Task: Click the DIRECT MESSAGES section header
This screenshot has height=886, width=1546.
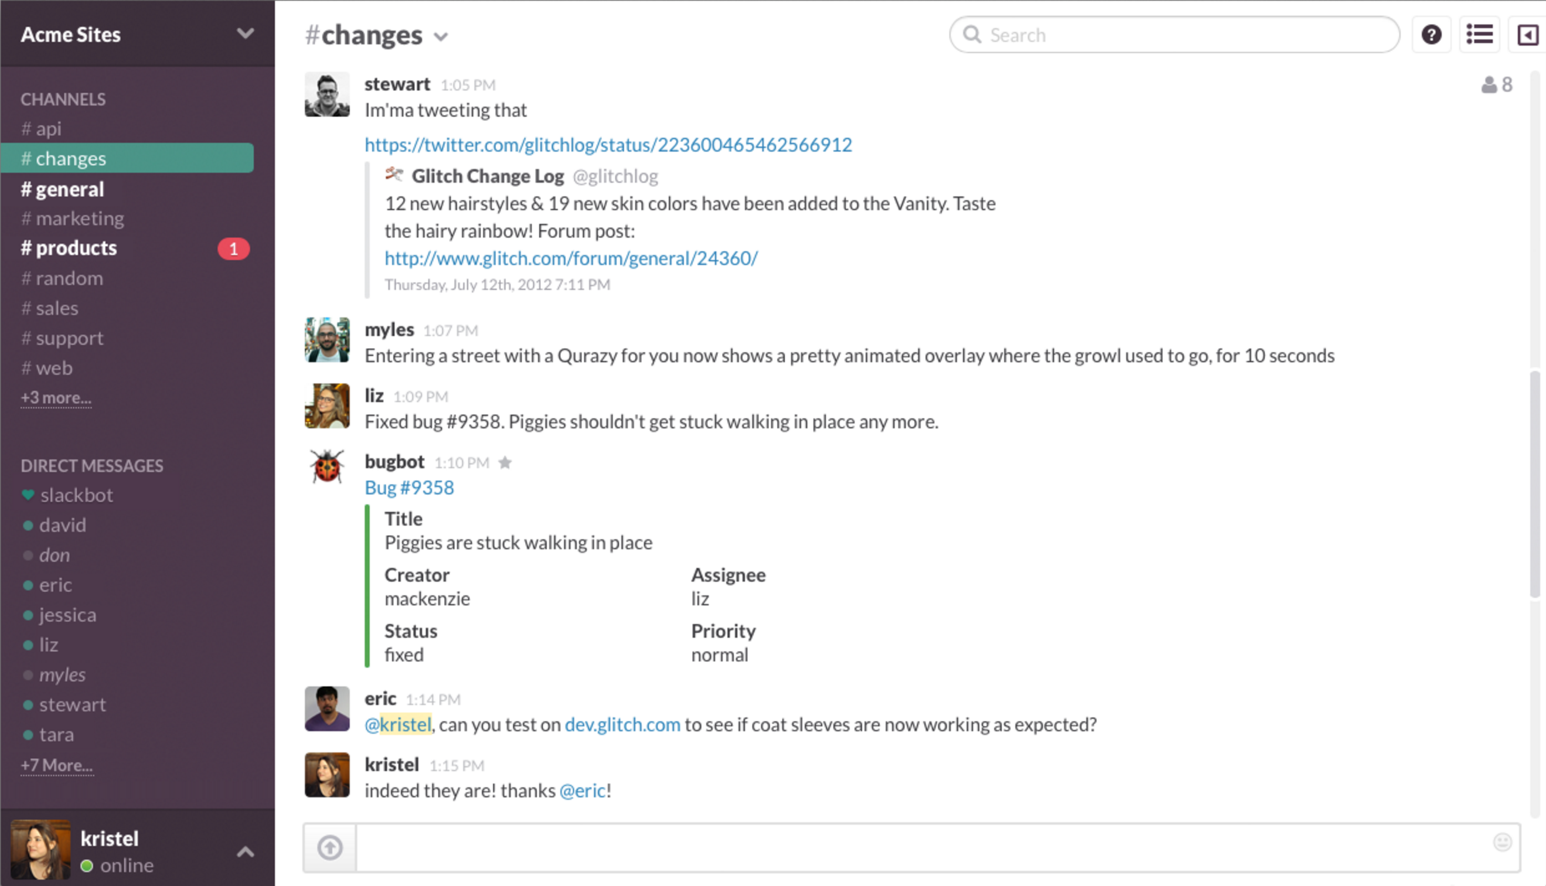Action: [x=92, y=465]
